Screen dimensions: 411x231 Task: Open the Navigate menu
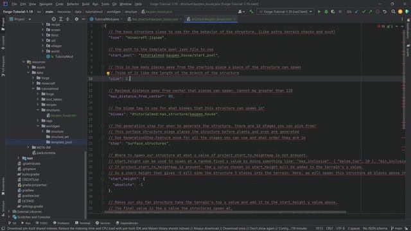pos(46,4)
